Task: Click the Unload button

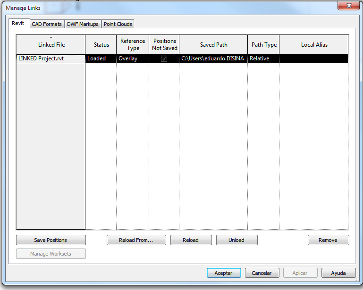Action: tap(236, 240)
